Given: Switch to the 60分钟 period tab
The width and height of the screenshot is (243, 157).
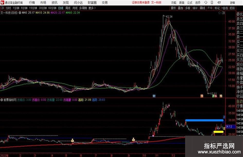Looking at the screenshot, I should 52,8.
